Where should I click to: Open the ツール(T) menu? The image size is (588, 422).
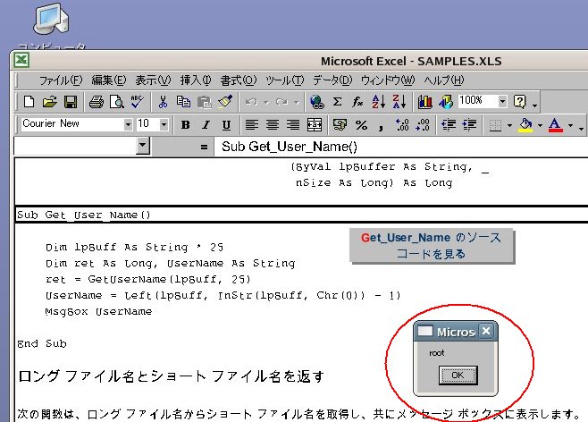[x=285, y=80]
